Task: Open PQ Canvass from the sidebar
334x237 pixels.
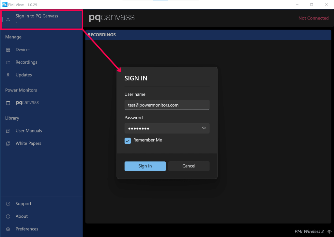Action: tap(27, 103)
